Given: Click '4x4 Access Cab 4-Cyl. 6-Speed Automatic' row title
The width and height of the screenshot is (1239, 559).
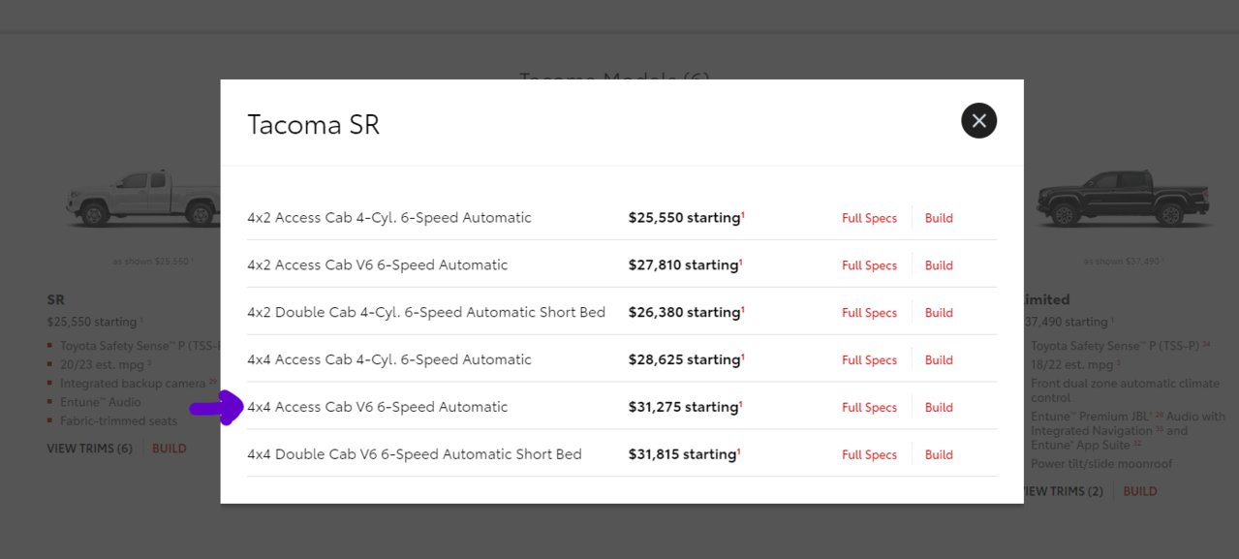Looking at the screenshot, I should [389, 360].
